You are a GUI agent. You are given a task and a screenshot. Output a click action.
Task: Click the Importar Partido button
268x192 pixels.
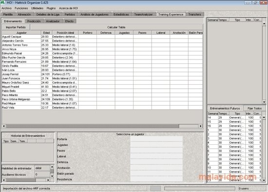16,27
